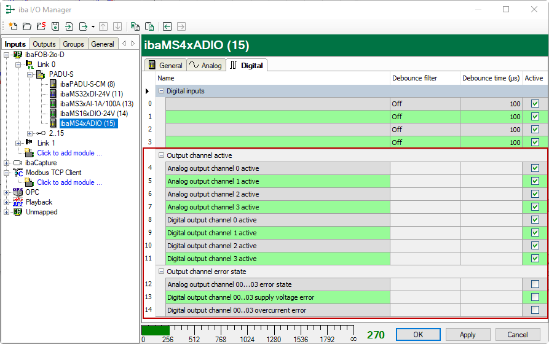Click the green Back arrow toolbar icon
The width and height of the screenshot is (549, 344).
coord(167,26)
